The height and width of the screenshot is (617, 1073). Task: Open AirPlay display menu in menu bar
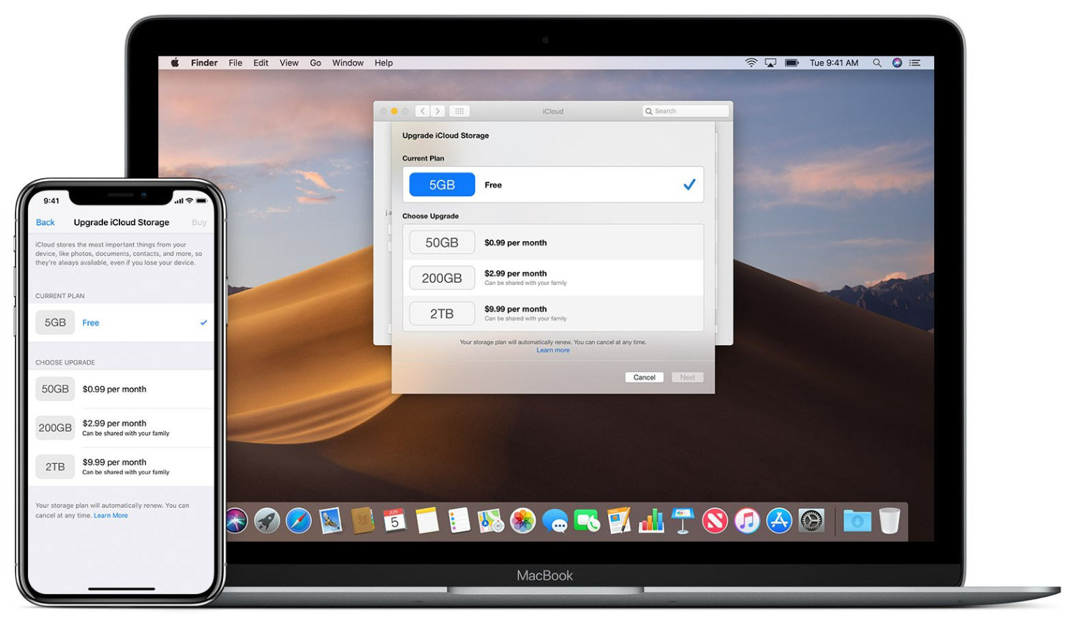(x=770, y=63)
